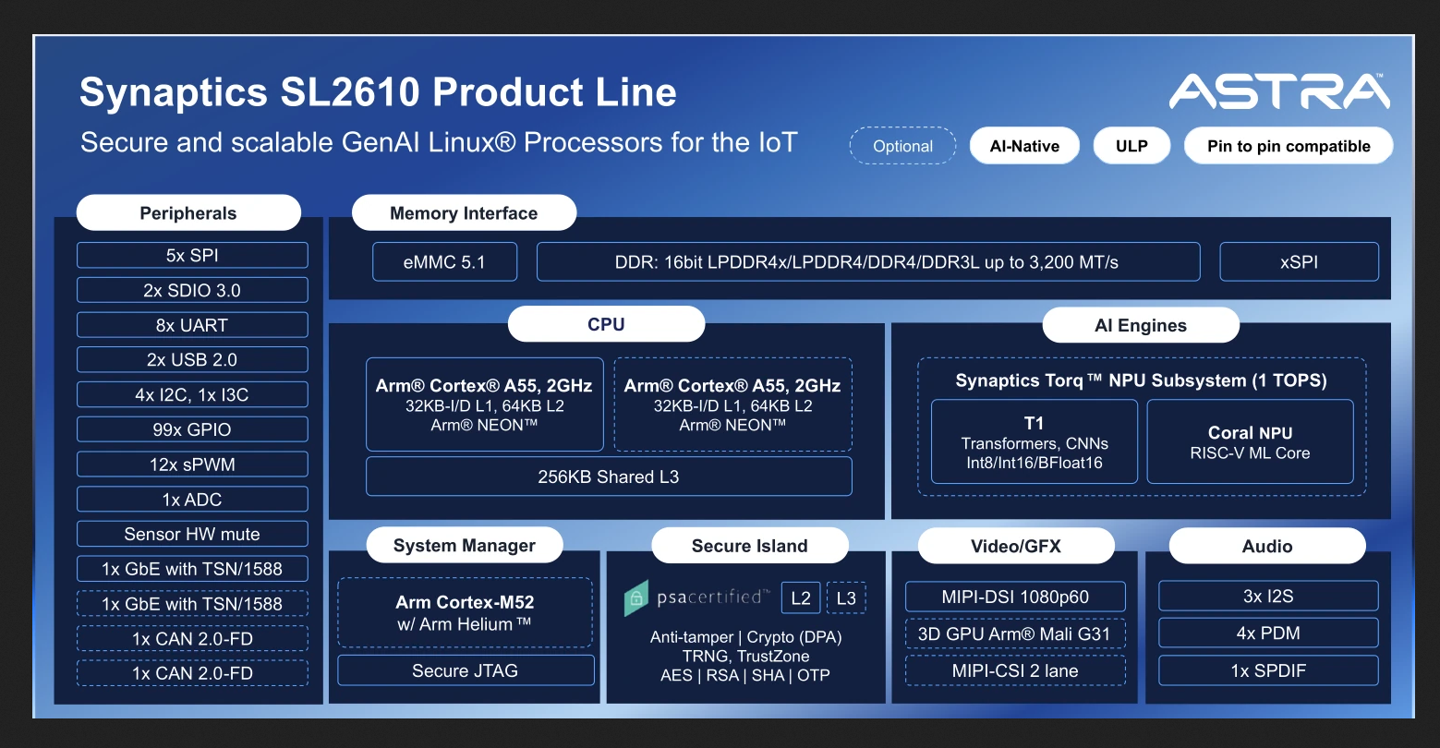This screenshot has width=1440, height=748.
Task: Click the Secure Island section header
Action: 750,546
